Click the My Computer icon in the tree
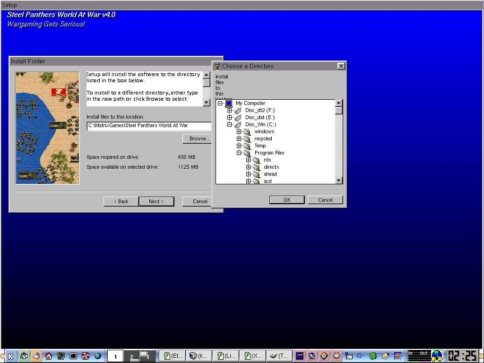Screen dimensions: 484x363 point(229,103)
